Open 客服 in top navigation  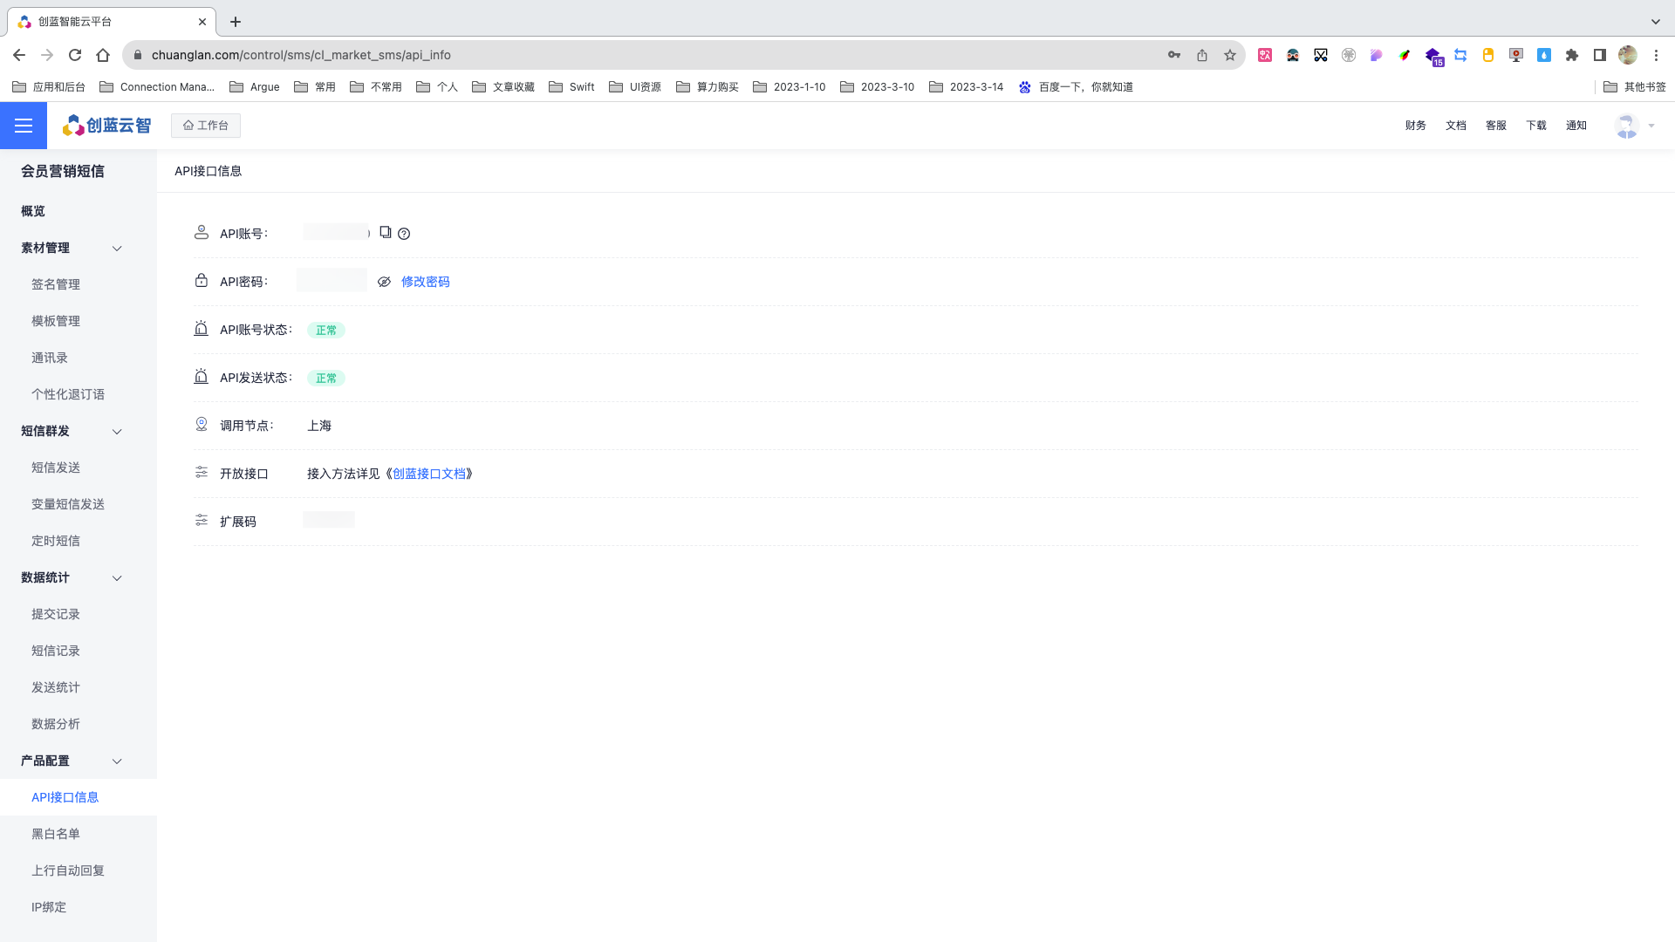(x=1496, y=126)
